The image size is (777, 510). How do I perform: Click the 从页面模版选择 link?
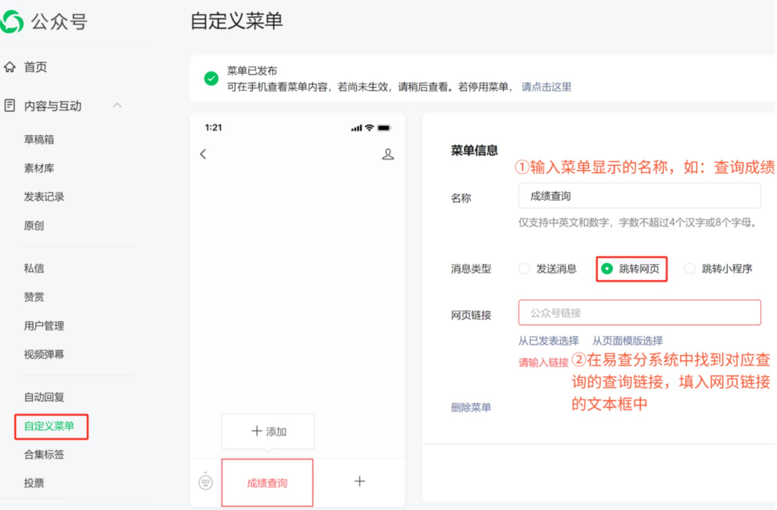click(x=627, y=341)
